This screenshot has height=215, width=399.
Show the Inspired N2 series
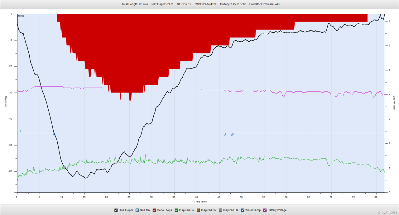click(199, 210)
